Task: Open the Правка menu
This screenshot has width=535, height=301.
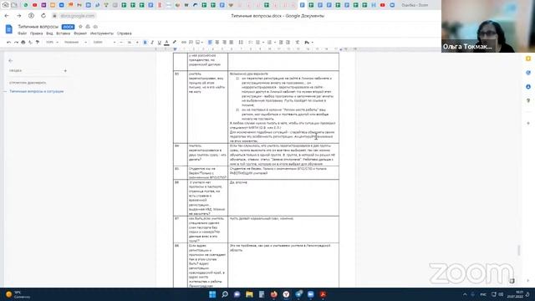Action: pos(36,33)
